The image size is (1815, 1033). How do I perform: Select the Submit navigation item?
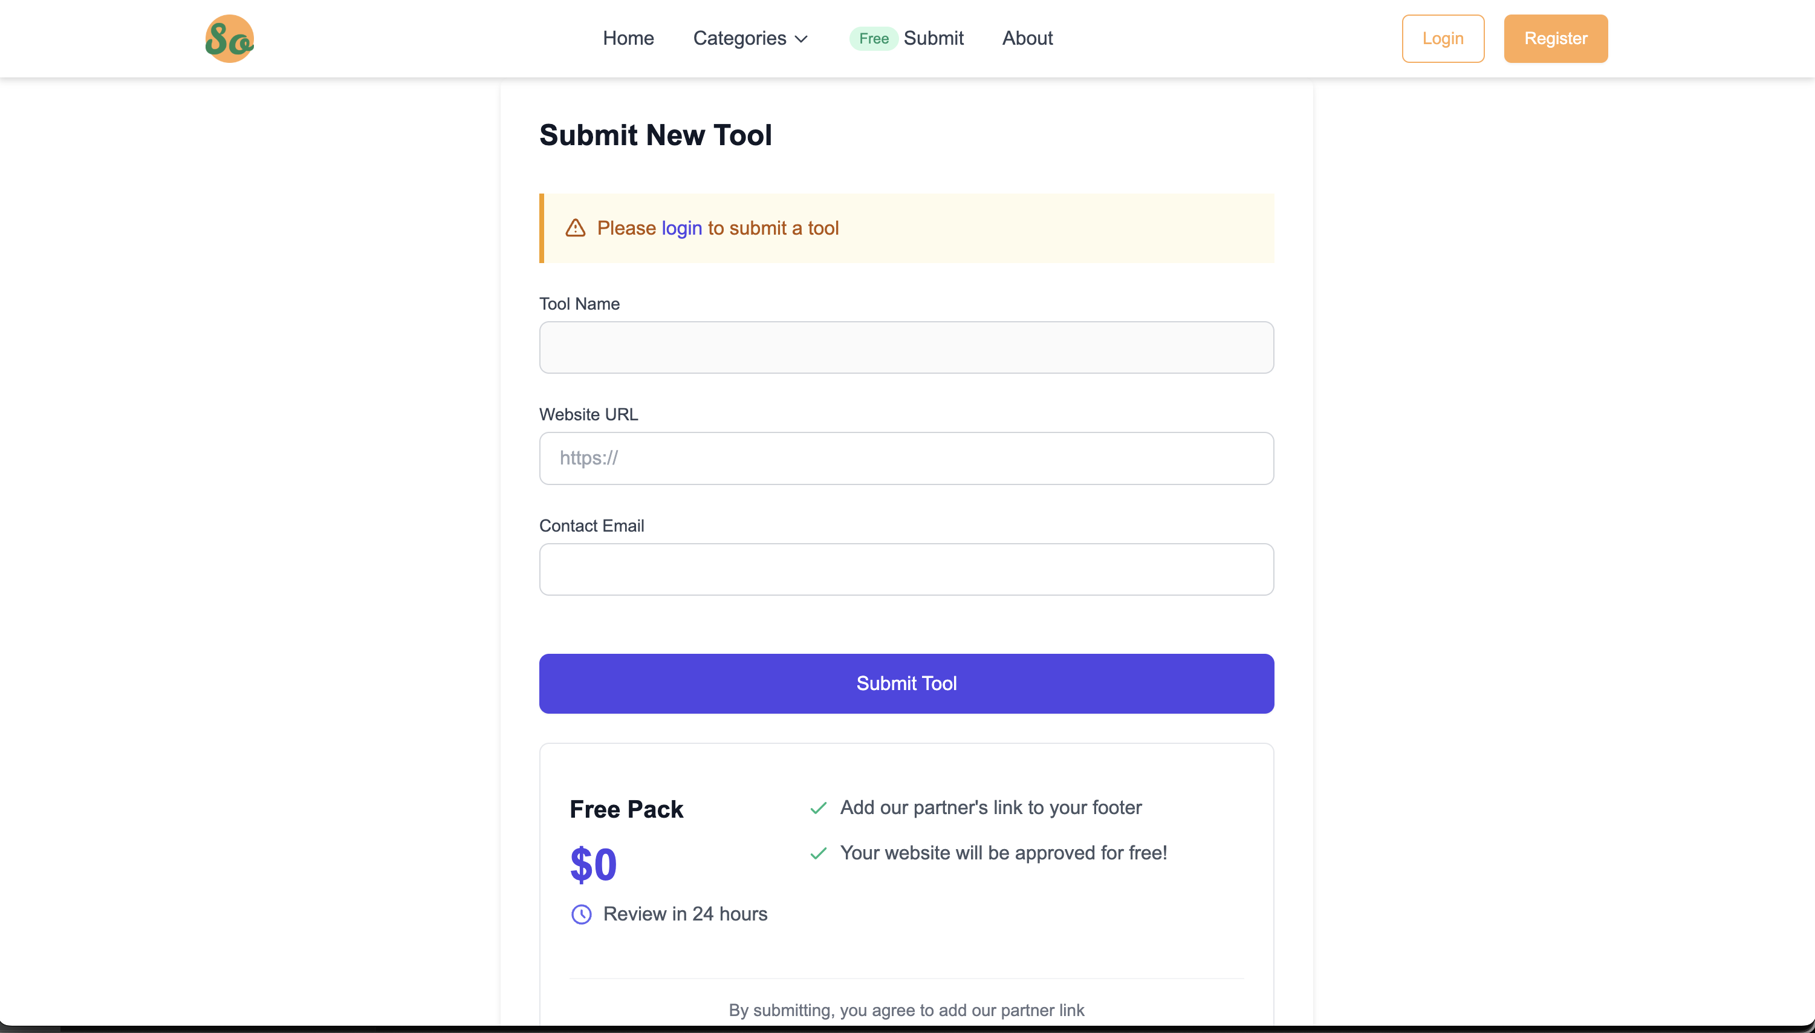coord(933,38)
